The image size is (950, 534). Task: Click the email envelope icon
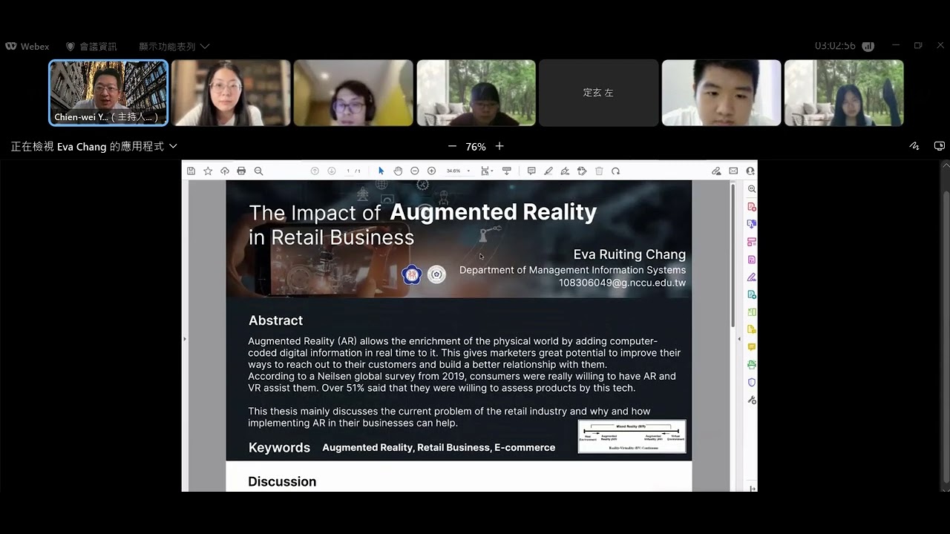point(733,171)
